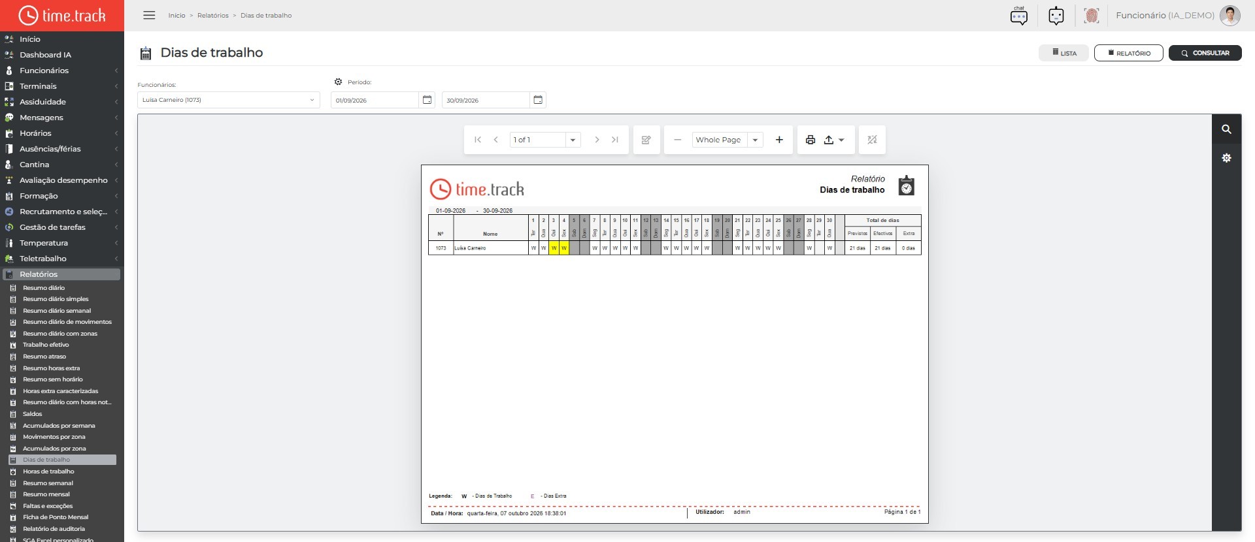Zoom in the report with plus
This screenshot has height=542, width=1255.
tap(779, 140)
